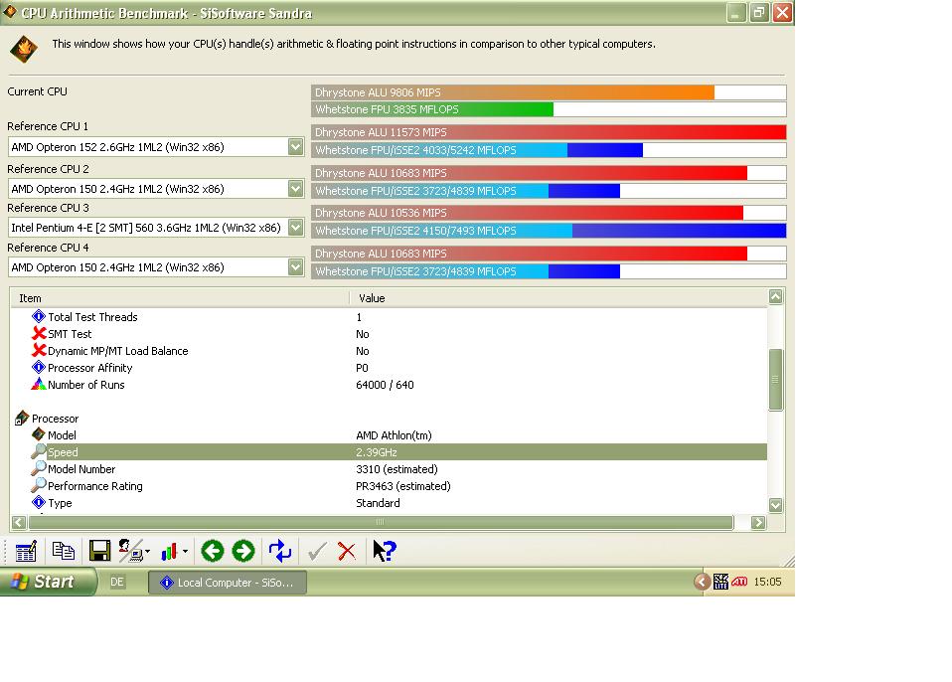Screen dimensions: 952x682
Task: Click the horizontal scrollbar left arrow
Action: click(19, 522)
